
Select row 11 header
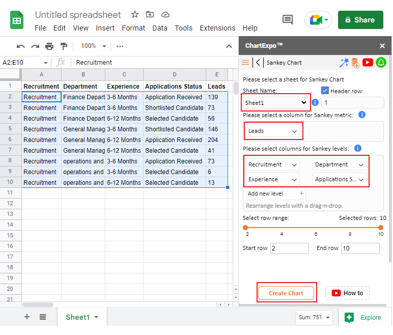(x=10, y=192)
